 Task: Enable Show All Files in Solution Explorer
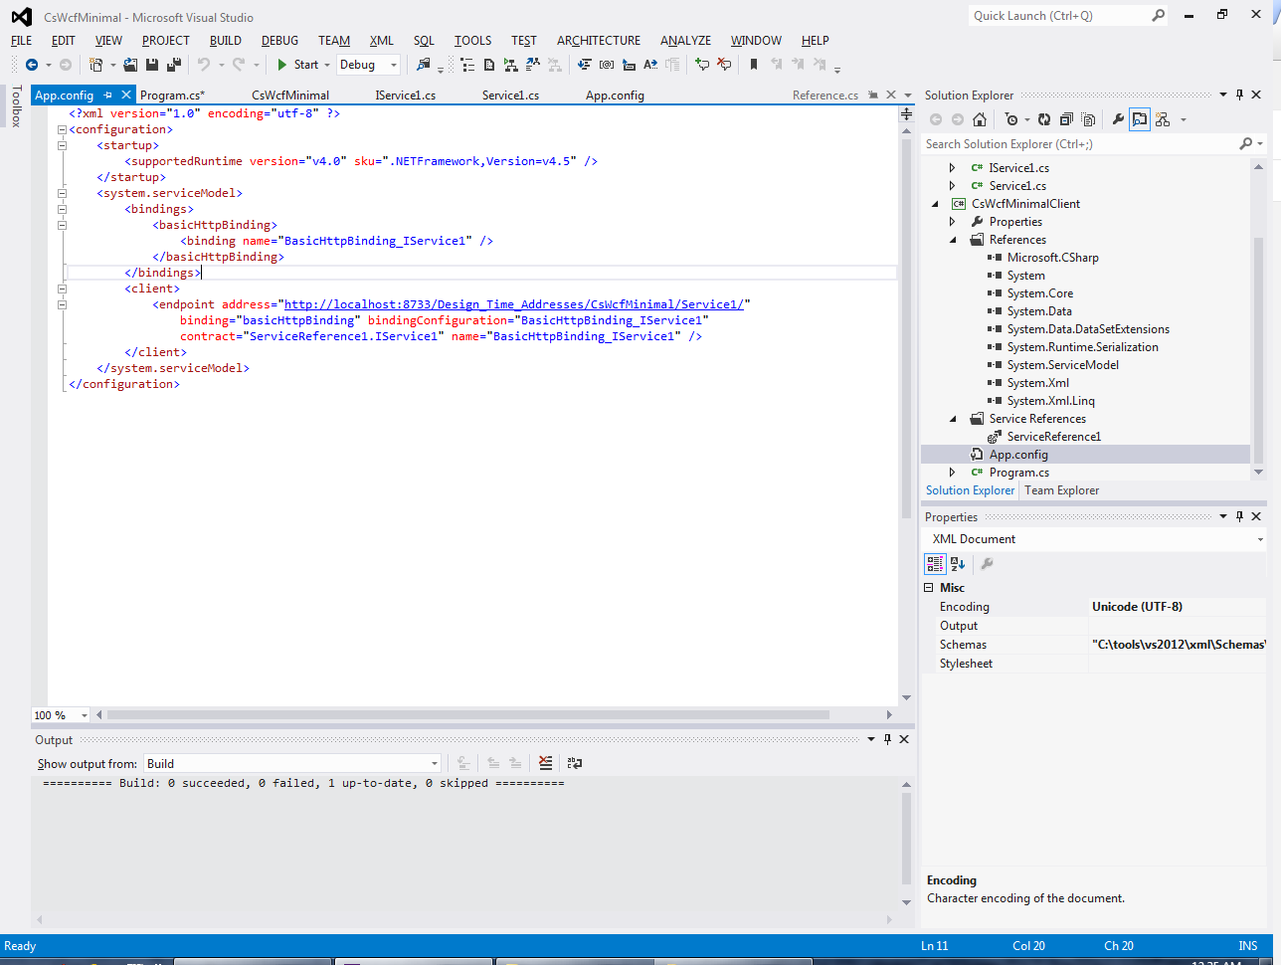click(1087, 119)
